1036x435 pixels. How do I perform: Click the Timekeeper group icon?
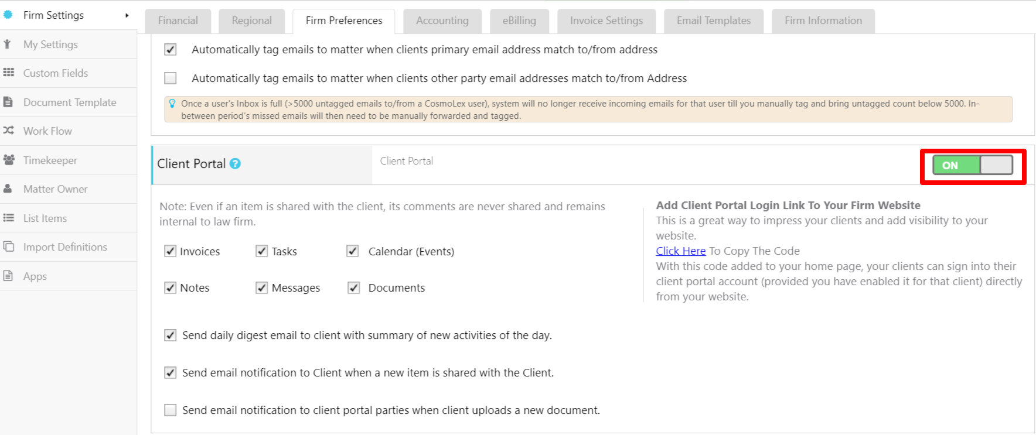pos(9,160)
